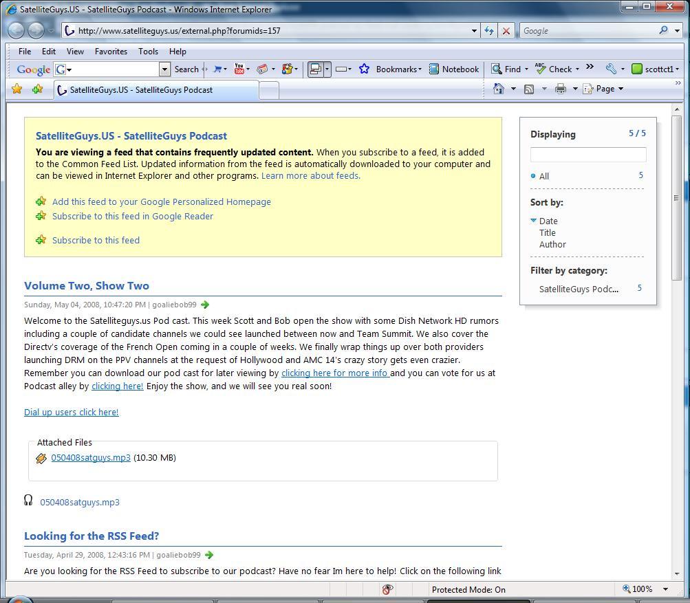
Task: Expand the Google search box history dropdown
Action: (164, 69)
